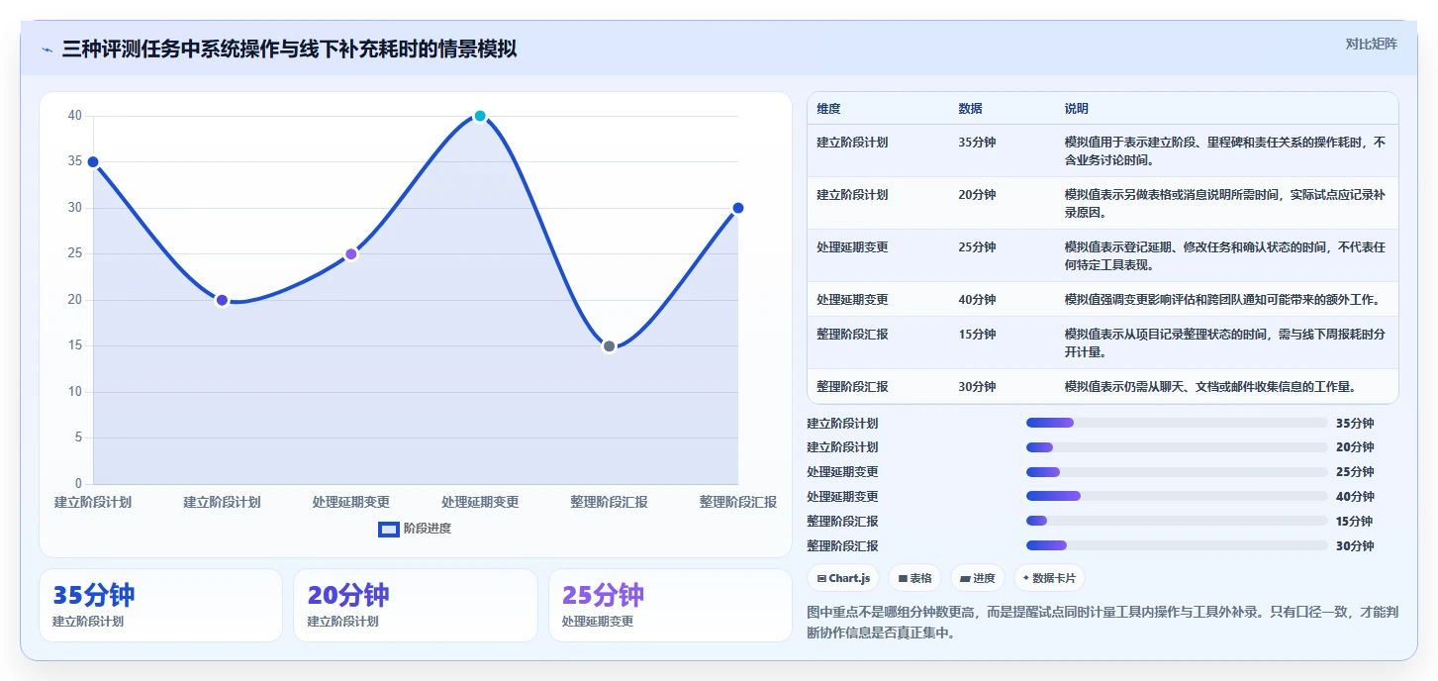Viewport: 1438px width, 681px height.
Task: Click the y-axis label 40
Action: pyautogui.click(x=75, y=116)
